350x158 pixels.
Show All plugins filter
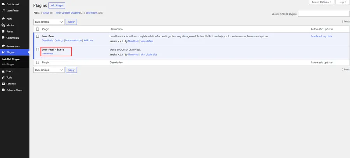click(x=35, y=13)
